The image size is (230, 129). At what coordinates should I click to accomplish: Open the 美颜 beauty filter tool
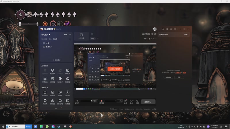click(126, 102)
